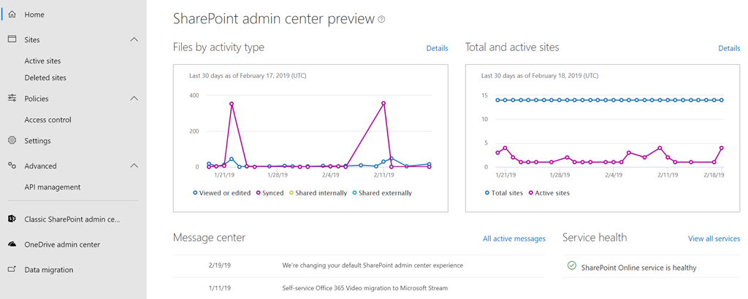Click the Home icon in sidebar

[x=12, y=15]
